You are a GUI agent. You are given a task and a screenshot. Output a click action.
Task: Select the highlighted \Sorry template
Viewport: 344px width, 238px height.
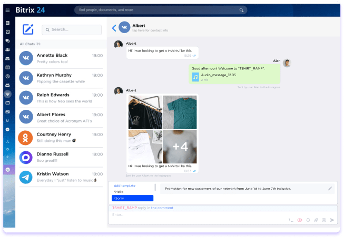click(133, 198)
